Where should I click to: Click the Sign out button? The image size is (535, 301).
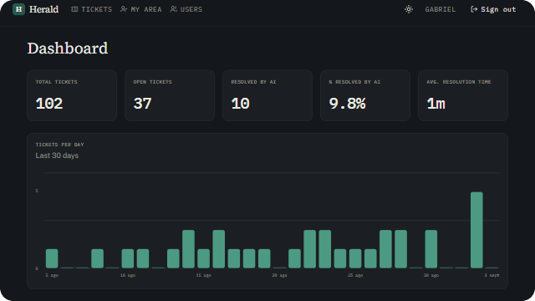tap(493, 9)
